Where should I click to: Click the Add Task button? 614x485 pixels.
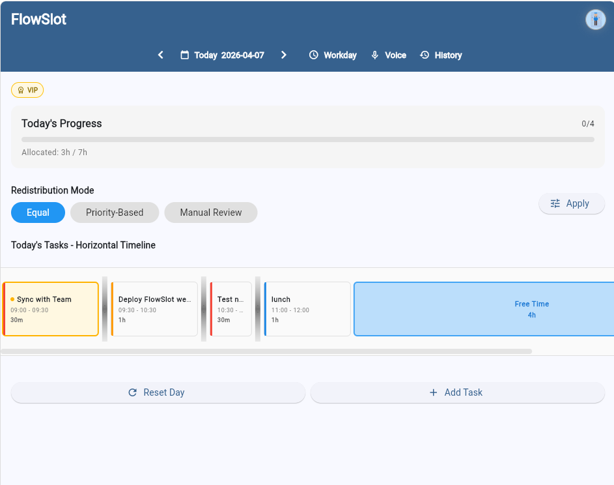(x=457, y=392)
